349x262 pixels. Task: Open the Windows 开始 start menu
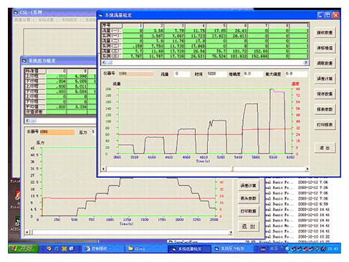tap(24, 248)
